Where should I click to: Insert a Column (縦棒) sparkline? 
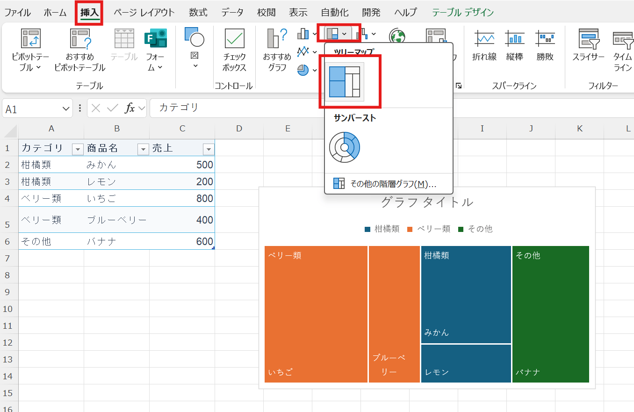tap(514, 39)
